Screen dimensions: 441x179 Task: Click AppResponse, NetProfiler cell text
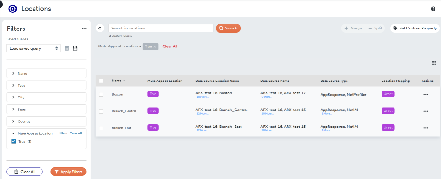pos(343,95)
